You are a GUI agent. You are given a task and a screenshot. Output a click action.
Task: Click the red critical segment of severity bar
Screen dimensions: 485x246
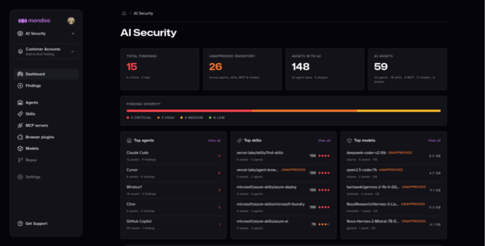tap(189, 111)
